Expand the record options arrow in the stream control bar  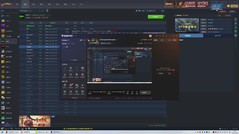point(134,92)
